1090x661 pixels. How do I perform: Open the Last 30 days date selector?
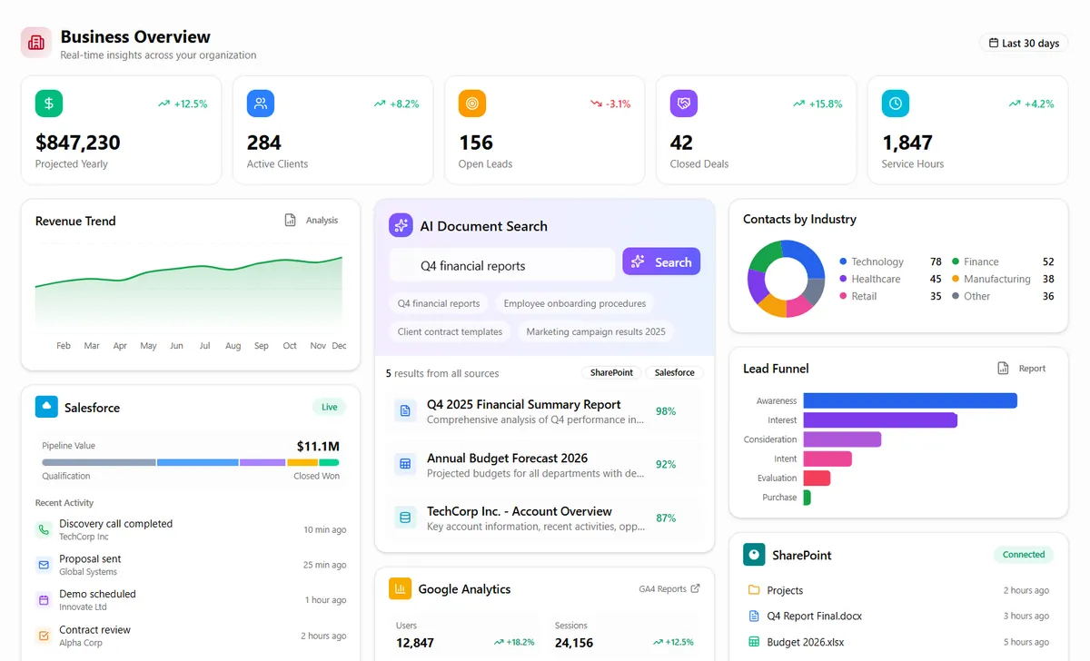click(1024, 43)
